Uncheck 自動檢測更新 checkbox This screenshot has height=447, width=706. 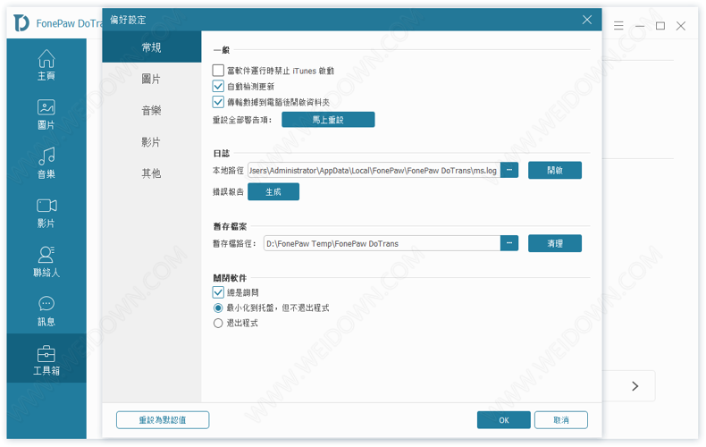coord(218,87)
